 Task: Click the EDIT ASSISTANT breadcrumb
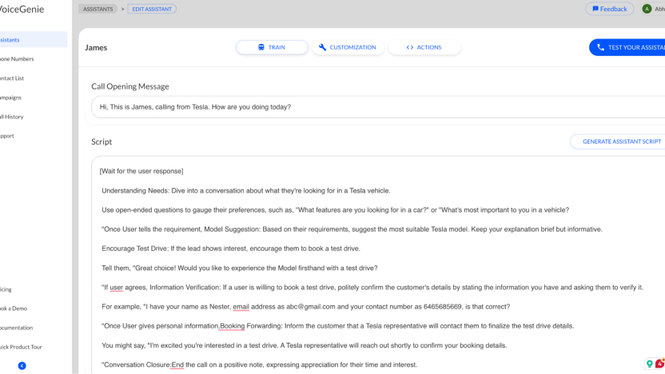[152, 9]
